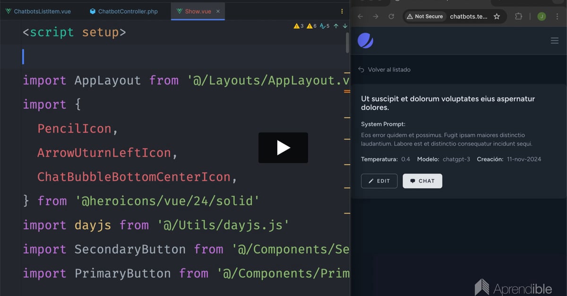The image size is (567, 296).
Task: Go to previous highlighted error arrow
Action: tap(336, 26)
